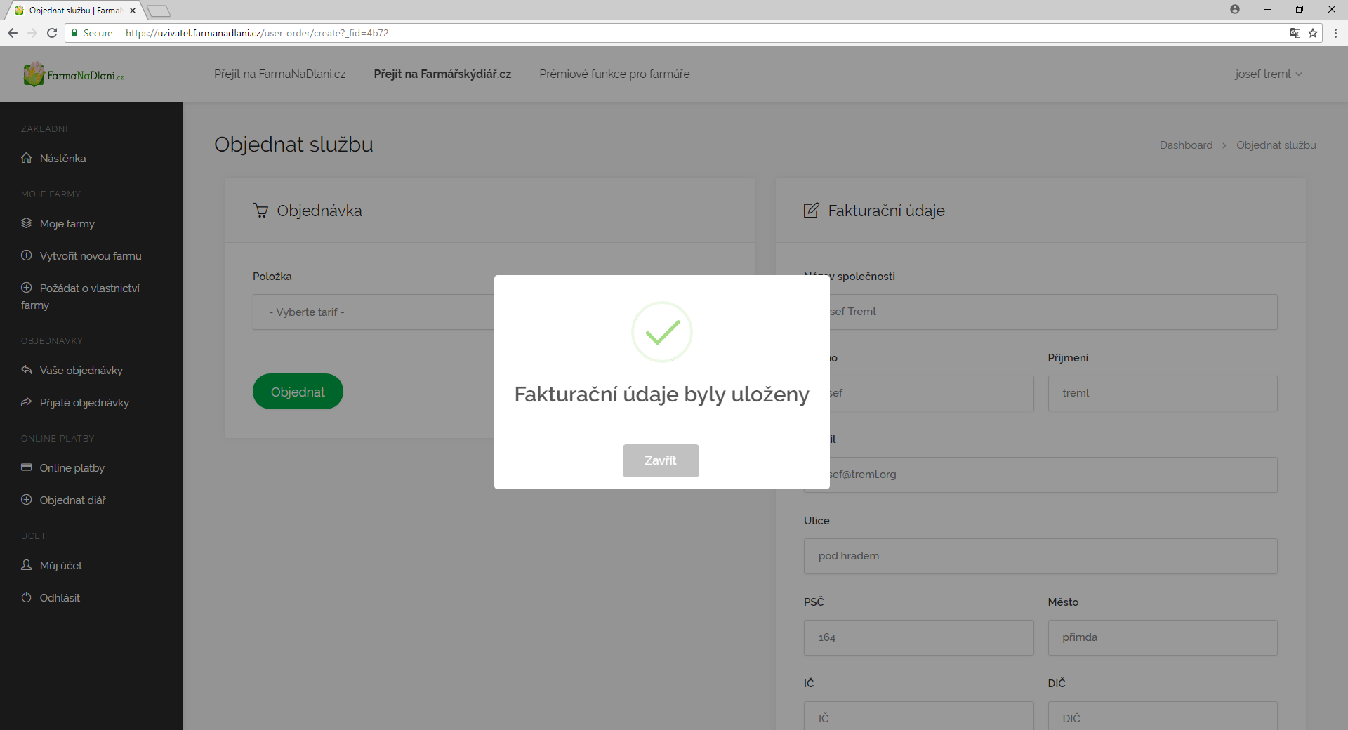Screen dimensions: 1348x730
Task: Open Prémiové funkce pro farmáře menu item
Action: click(614, 74)
